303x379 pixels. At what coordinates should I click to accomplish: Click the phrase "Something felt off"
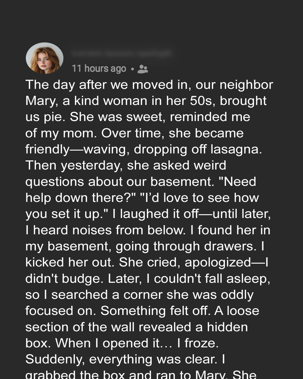click(155, 311)
